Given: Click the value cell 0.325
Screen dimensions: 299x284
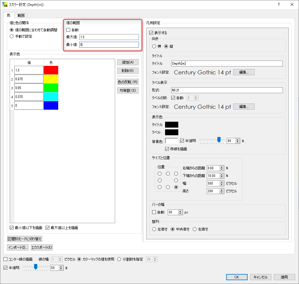Looking at the screenshot, I should (29, 96).
